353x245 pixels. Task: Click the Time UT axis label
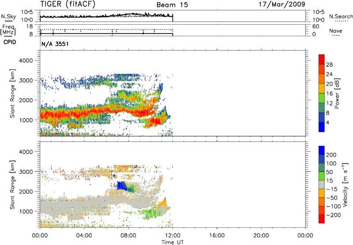coord(173,242)
